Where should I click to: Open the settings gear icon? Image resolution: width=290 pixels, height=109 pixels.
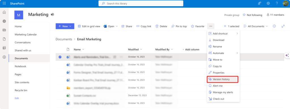click(x=268, y=3)
